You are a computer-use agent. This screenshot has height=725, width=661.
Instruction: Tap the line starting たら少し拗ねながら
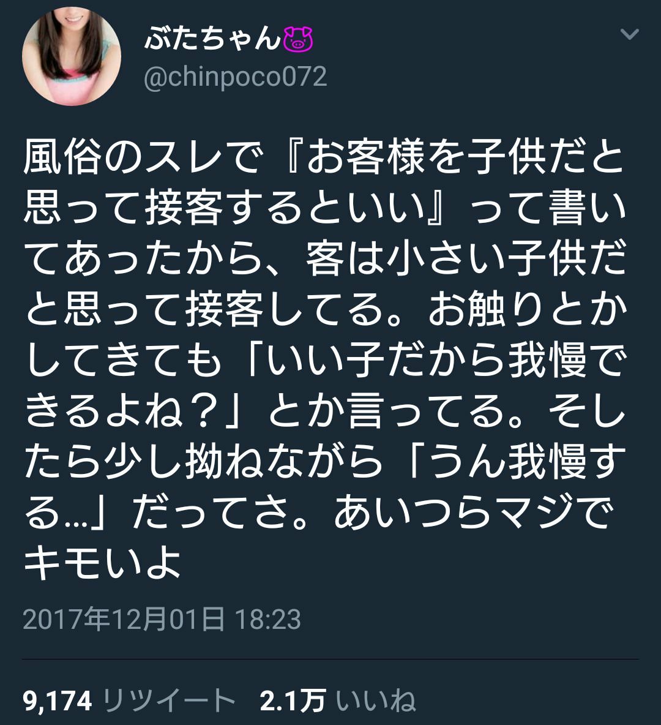tap(324, 462)
